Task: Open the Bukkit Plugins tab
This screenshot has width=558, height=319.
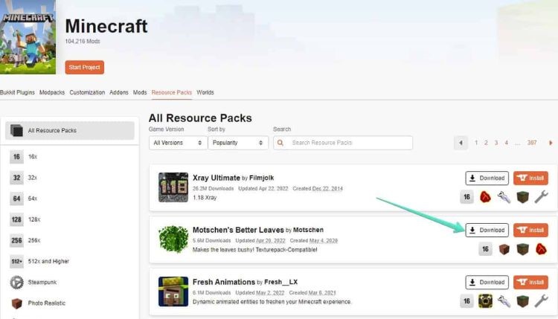Action: 17,92
